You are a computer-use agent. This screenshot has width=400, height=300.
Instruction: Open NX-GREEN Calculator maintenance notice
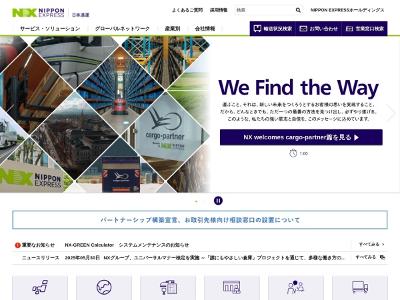pyautogui.click(x=127, y=245)
